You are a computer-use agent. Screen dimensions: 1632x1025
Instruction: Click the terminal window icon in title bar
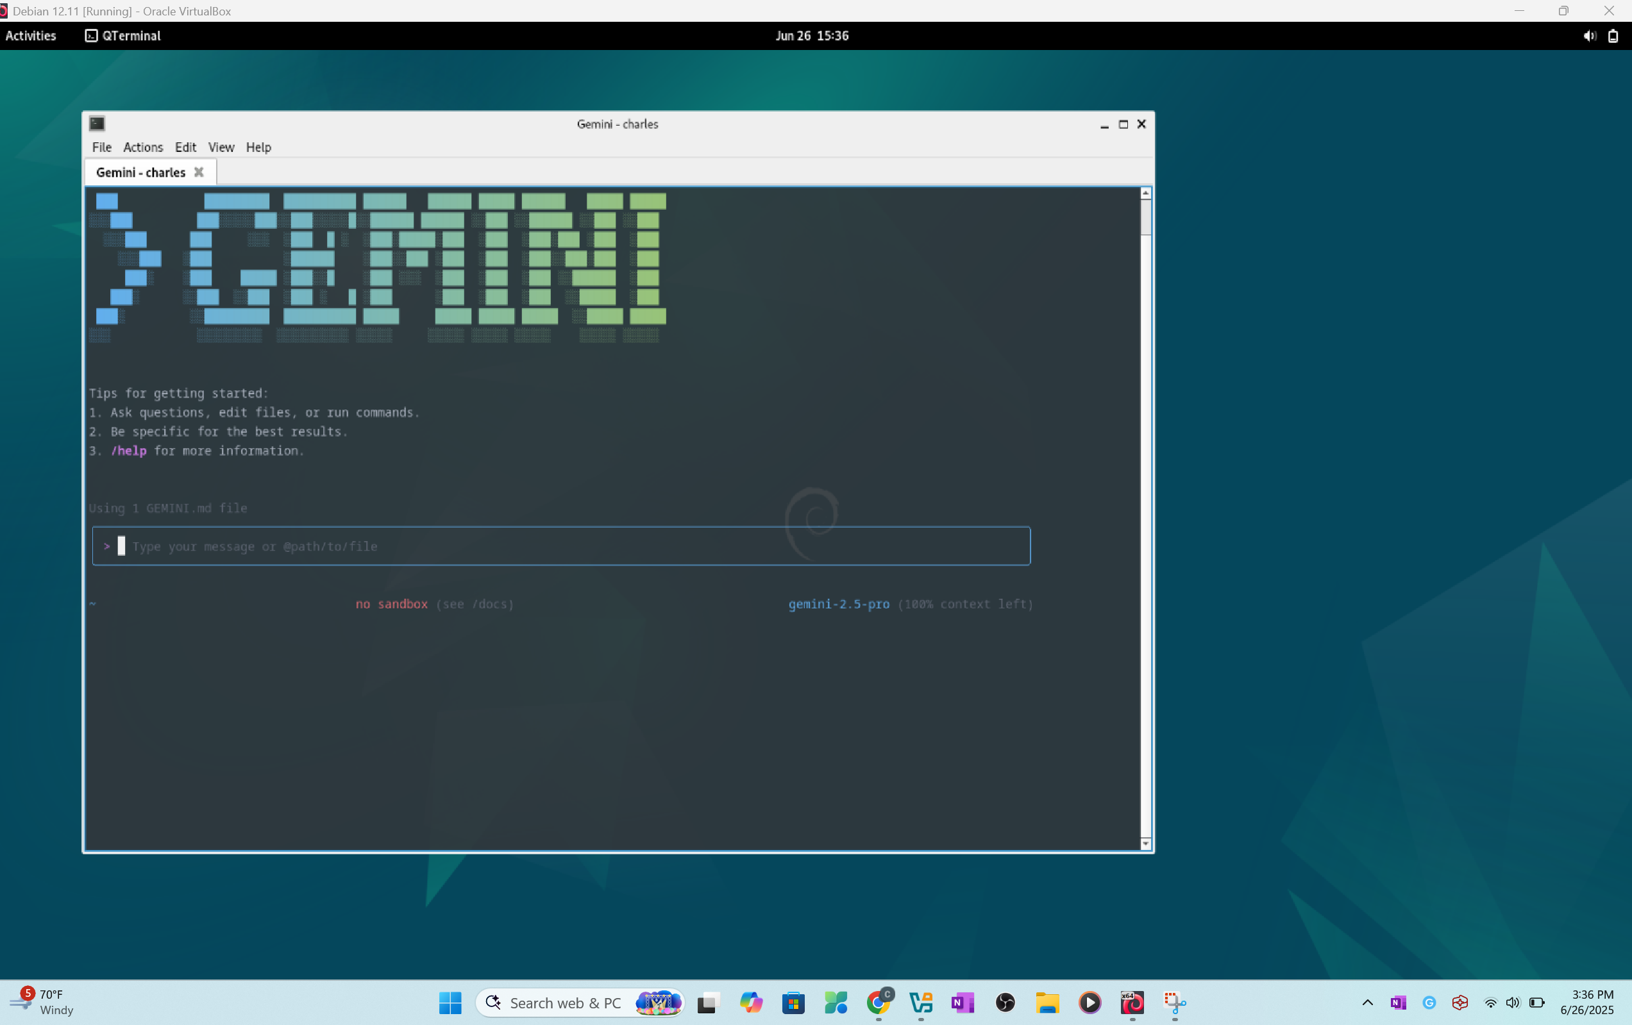(x=97, y=123)
